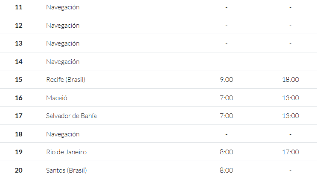Click the Rio de Janeiro port name

(66, 152)
